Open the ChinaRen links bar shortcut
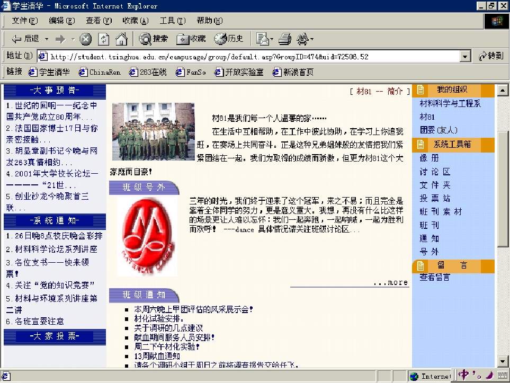The height and width of the screenshot is (383, 510). [100, 72]
